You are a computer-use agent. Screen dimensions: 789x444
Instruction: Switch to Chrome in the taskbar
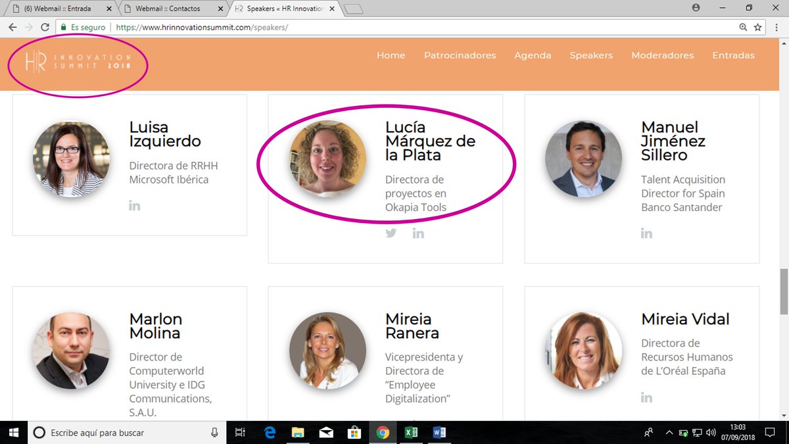(x=383, y=432)
